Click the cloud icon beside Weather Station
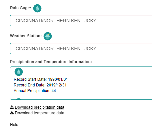152x126 pixels. point(48,36)
